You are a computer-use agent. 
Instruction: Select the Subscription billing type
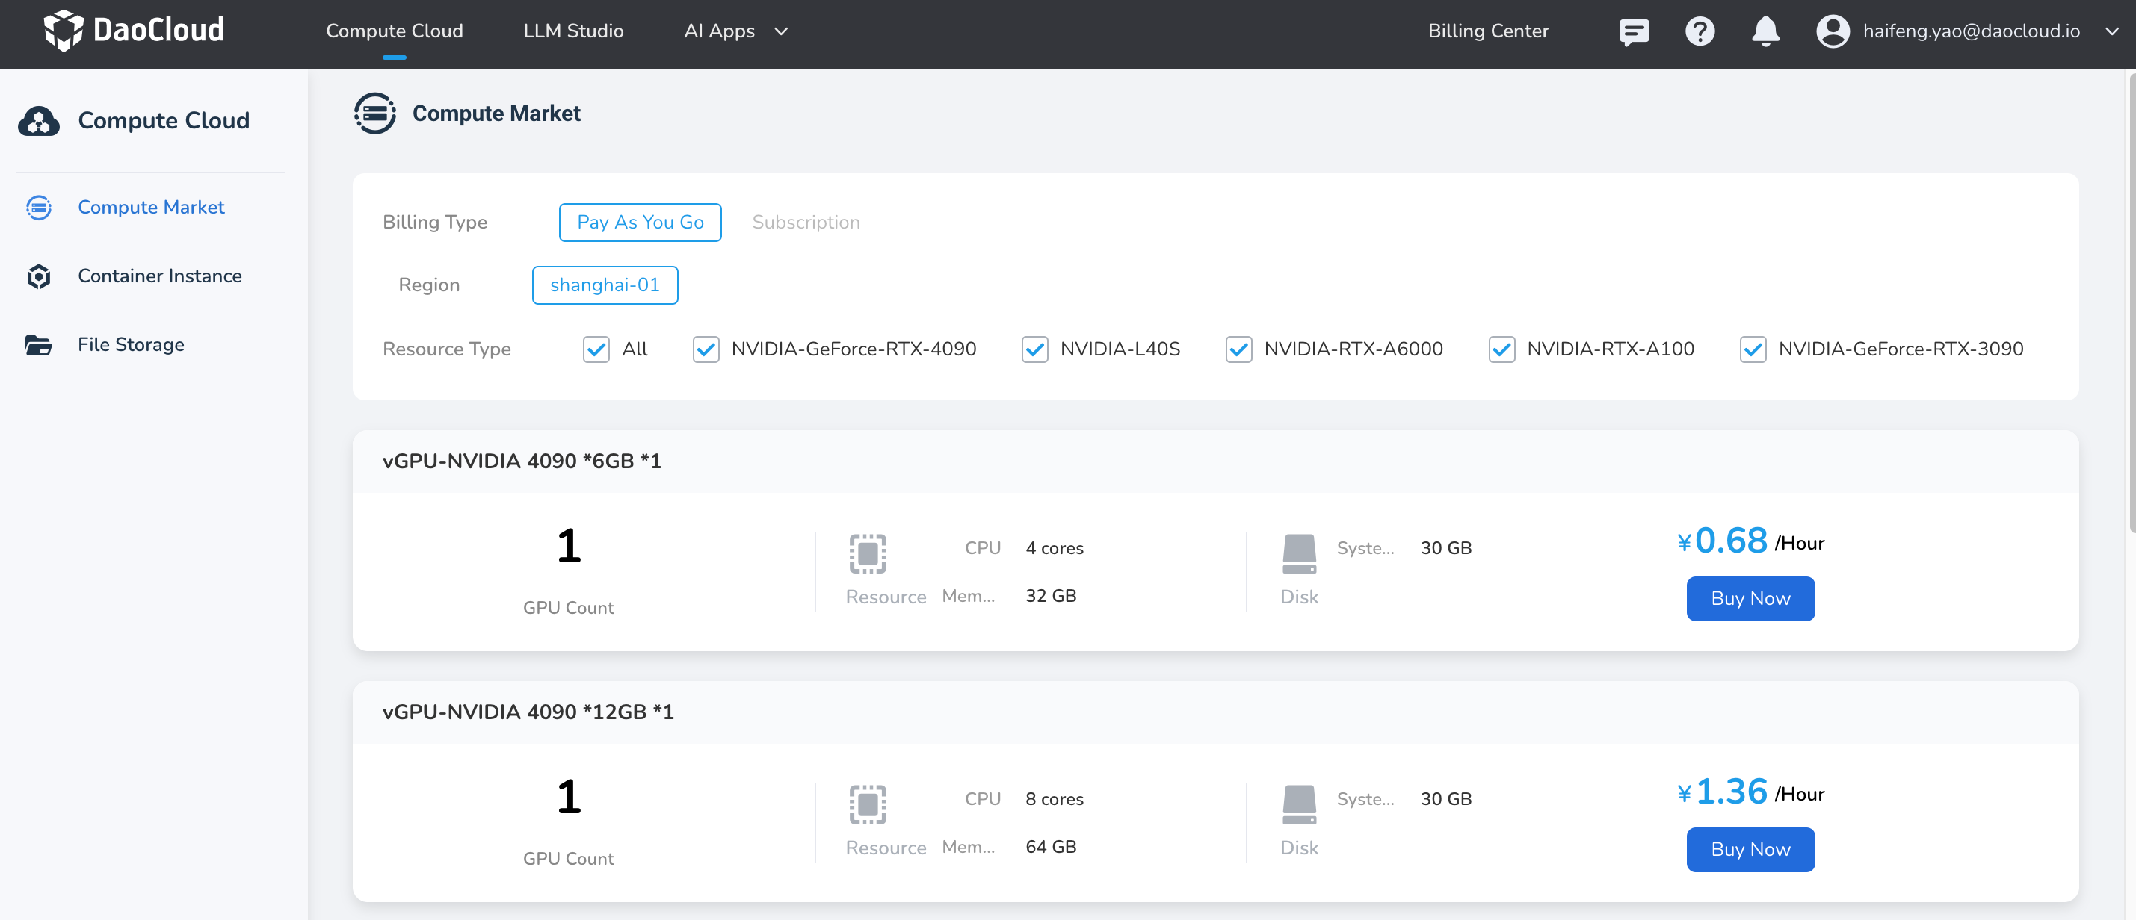(805, 222)
